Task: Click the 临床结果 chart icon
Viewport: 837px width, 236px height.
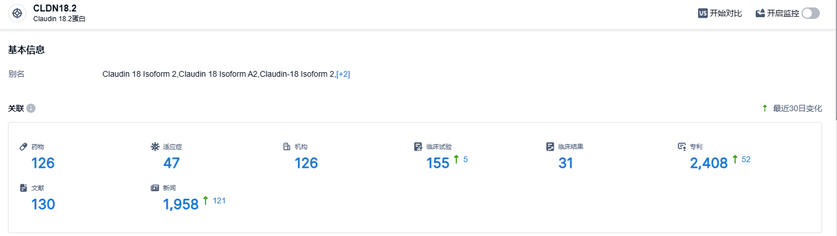Action: [x=550, y=147]
